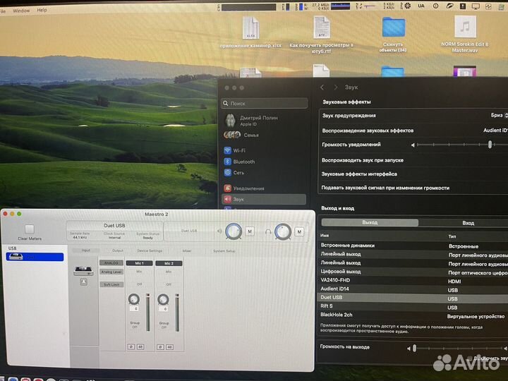Click the display icon in menu bar

476,6
